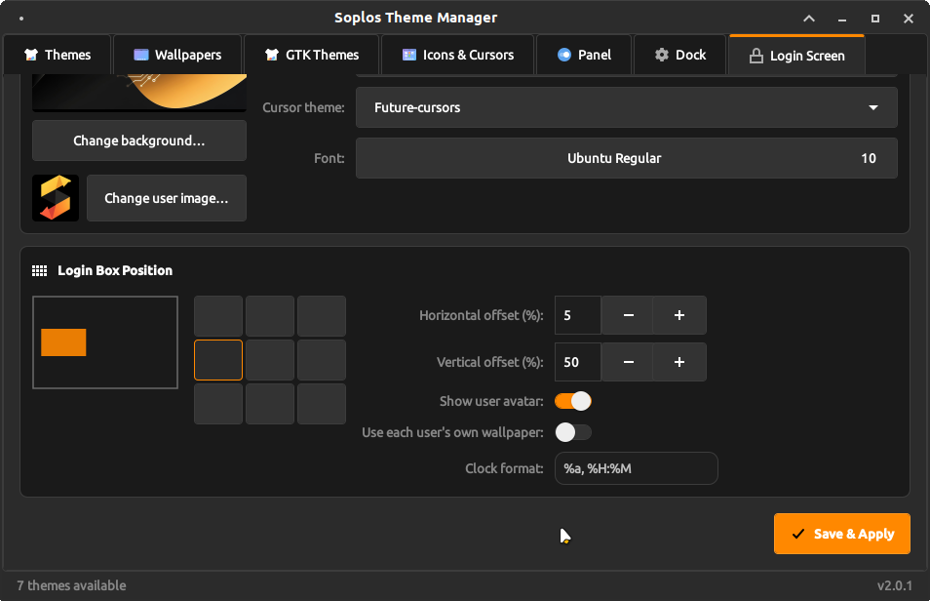Decrease the Horizontal offset value
The height and width of the screenshot is (601, 930).
click(628, 315)
